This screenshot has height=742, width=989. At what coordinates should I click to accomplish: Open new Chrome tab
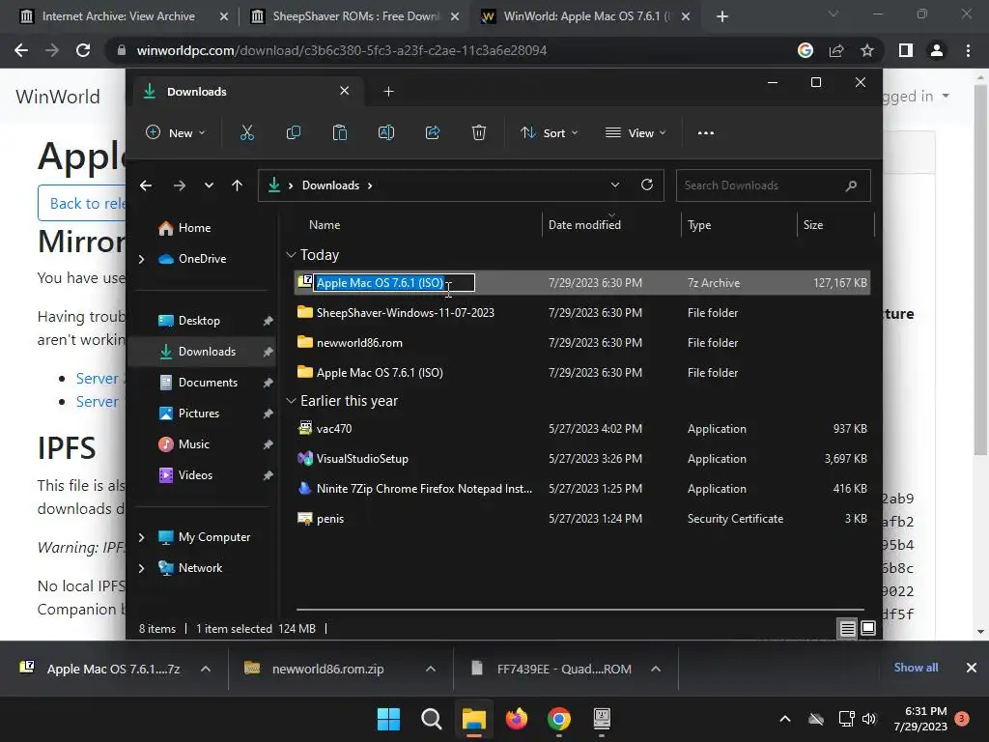(x=722, y=16)
